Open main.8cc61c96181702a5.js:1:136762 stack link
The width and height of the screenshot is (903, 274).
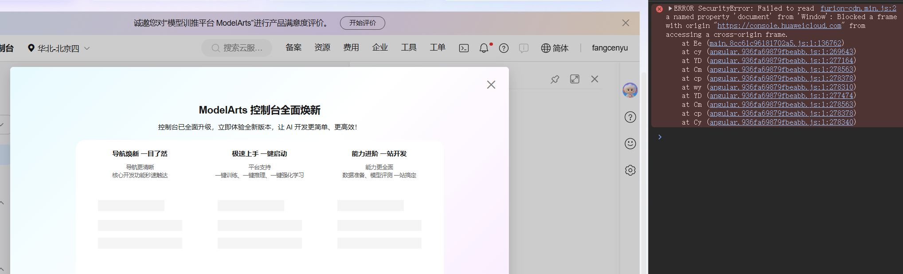[775, 43]
